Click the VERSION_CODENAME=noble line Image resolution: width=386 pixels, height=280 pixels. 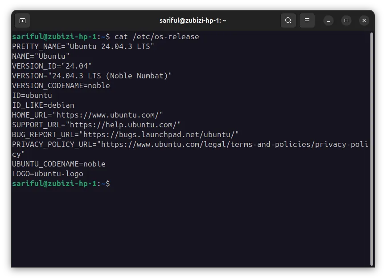click(x=60, y=85)
